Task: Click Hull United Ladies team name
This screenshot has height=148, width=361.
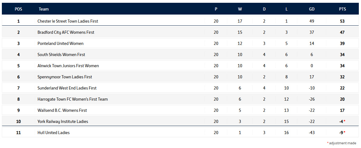Action: (53, 133)
